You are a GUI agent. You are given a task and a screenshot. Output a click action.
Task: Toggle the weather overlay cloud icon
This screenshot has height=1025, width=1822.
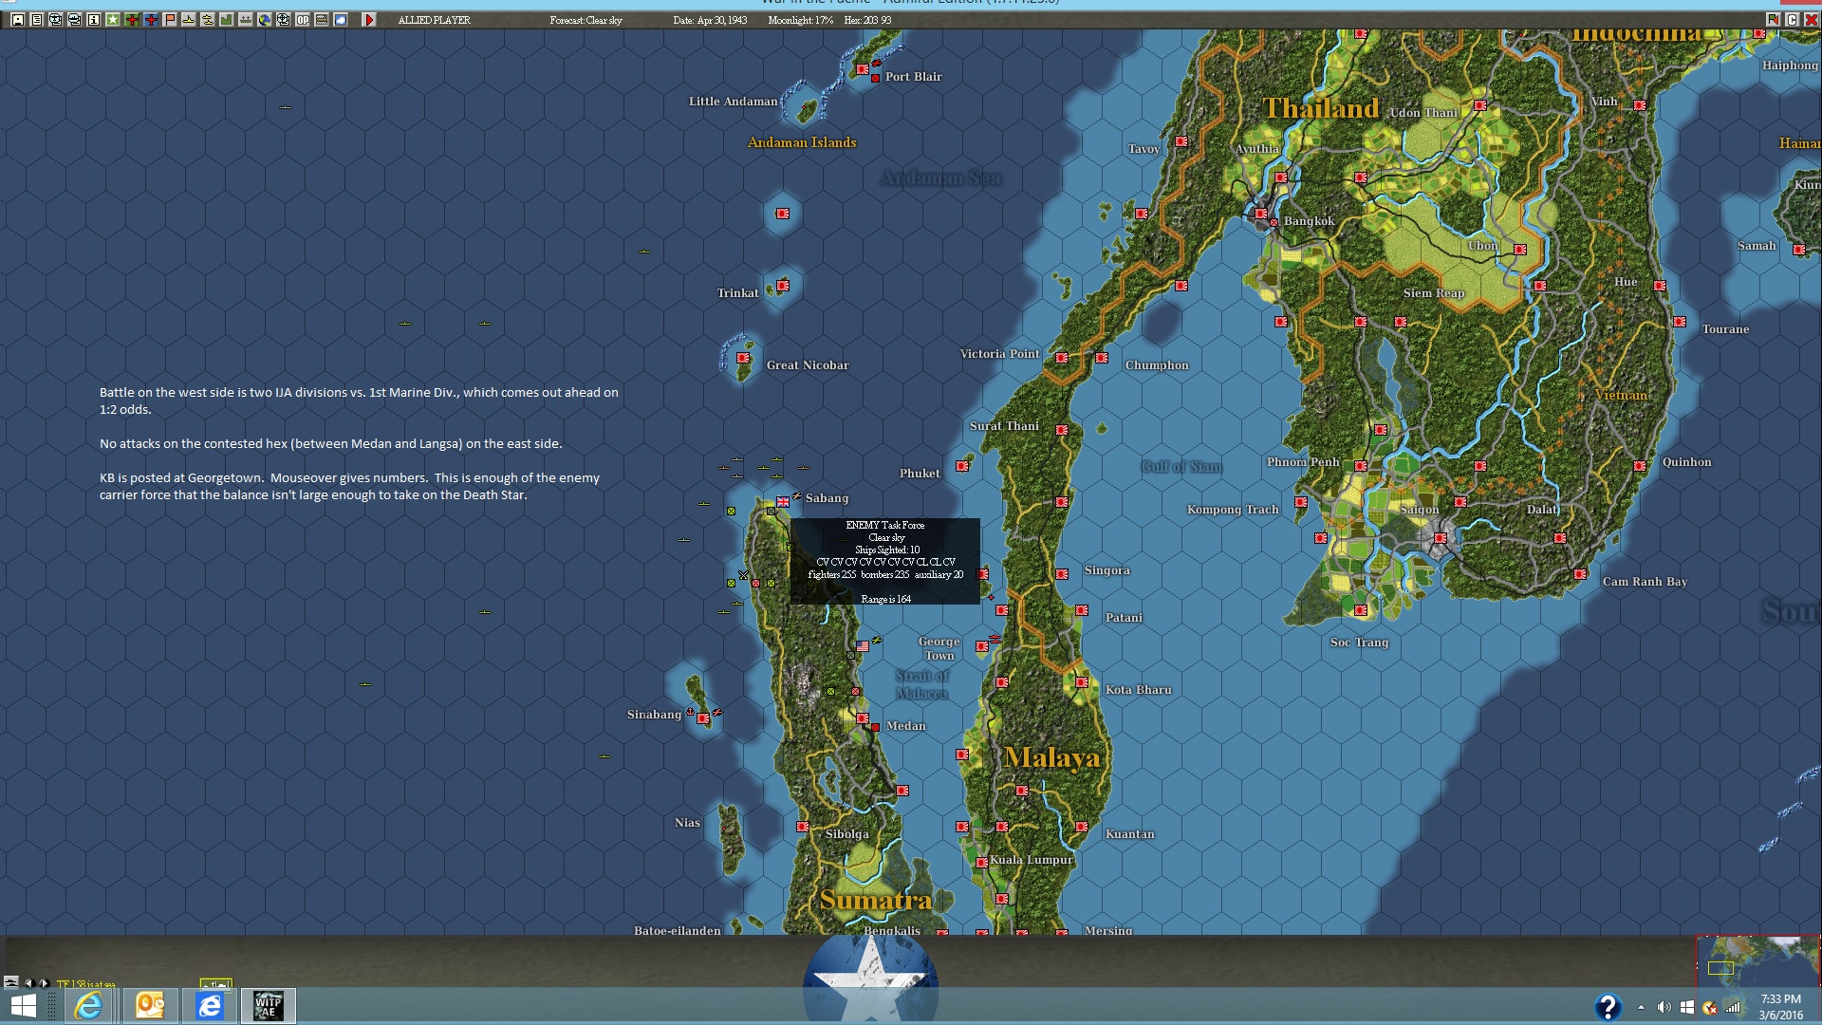(x=340, y=19)
